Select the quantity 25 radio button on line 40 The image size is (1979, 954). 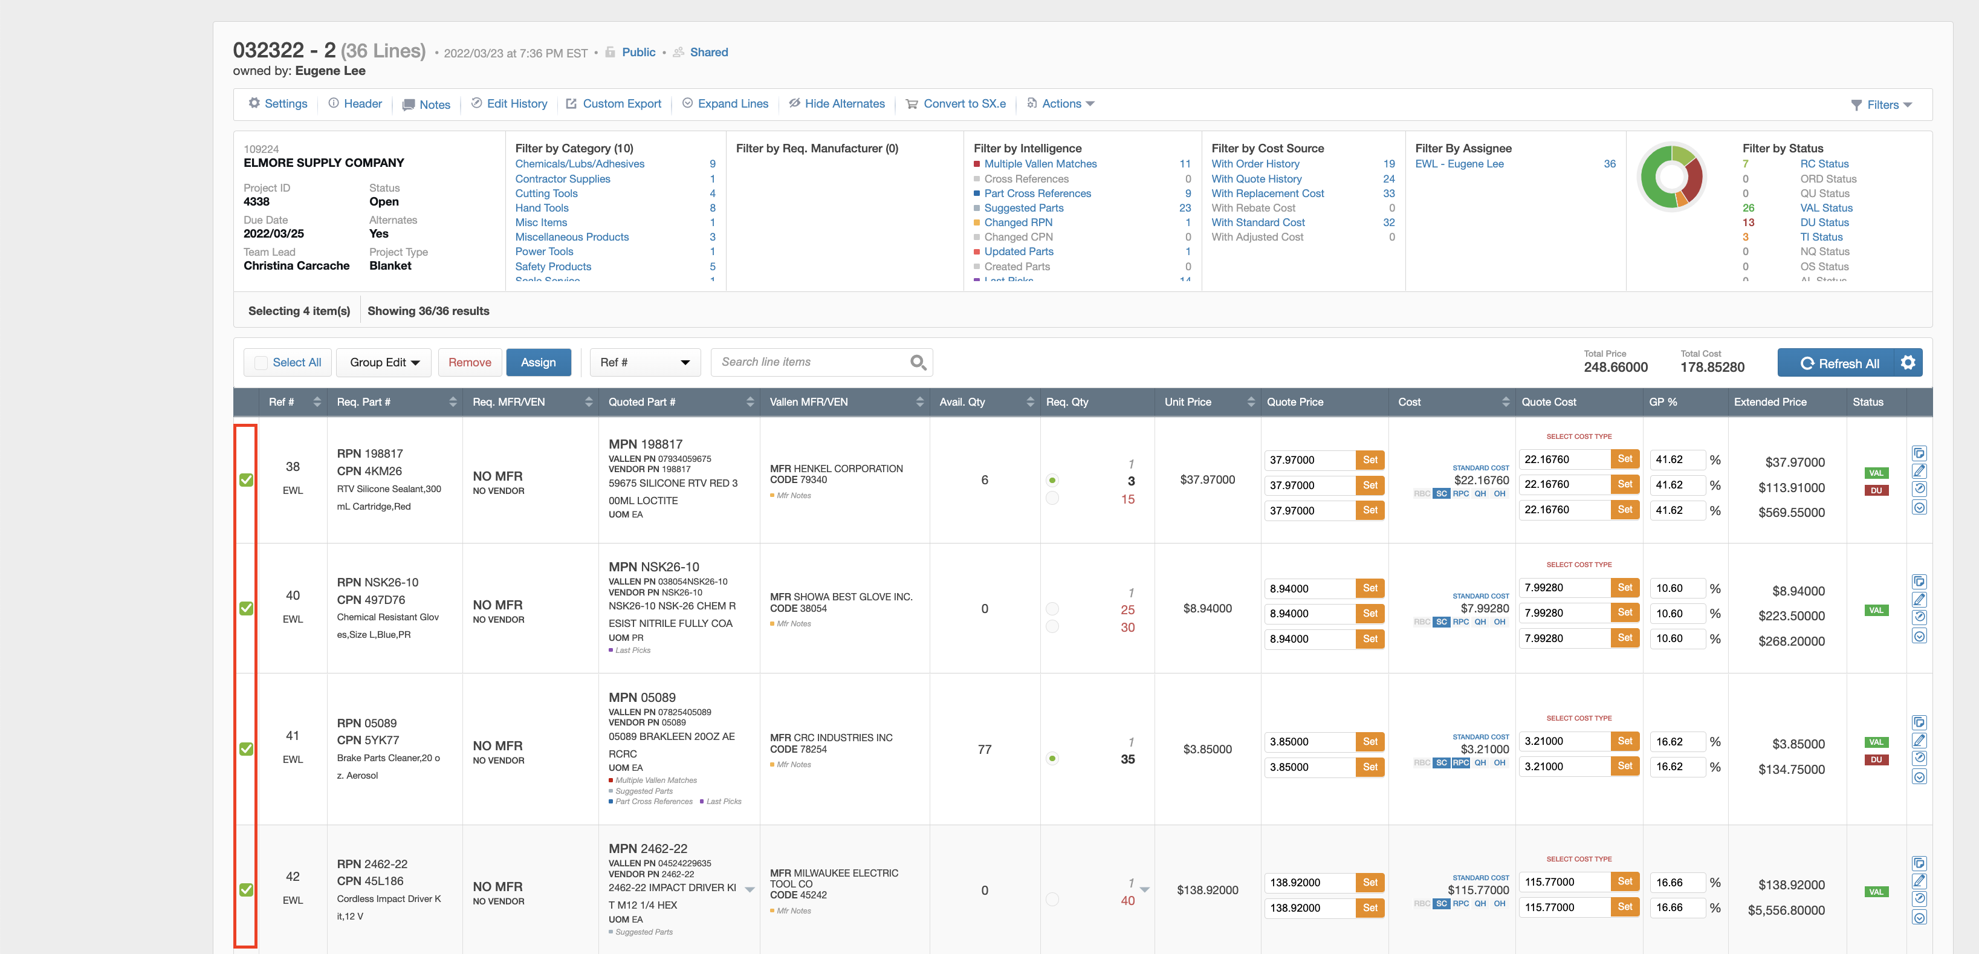tap(1053, 610)
